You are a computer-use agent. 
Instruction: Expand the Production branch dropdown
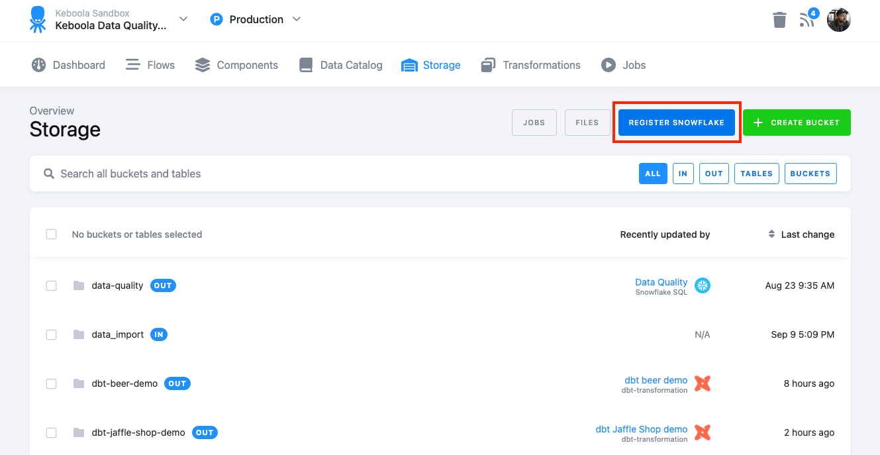pyautogui.click(x=296, y=19)
